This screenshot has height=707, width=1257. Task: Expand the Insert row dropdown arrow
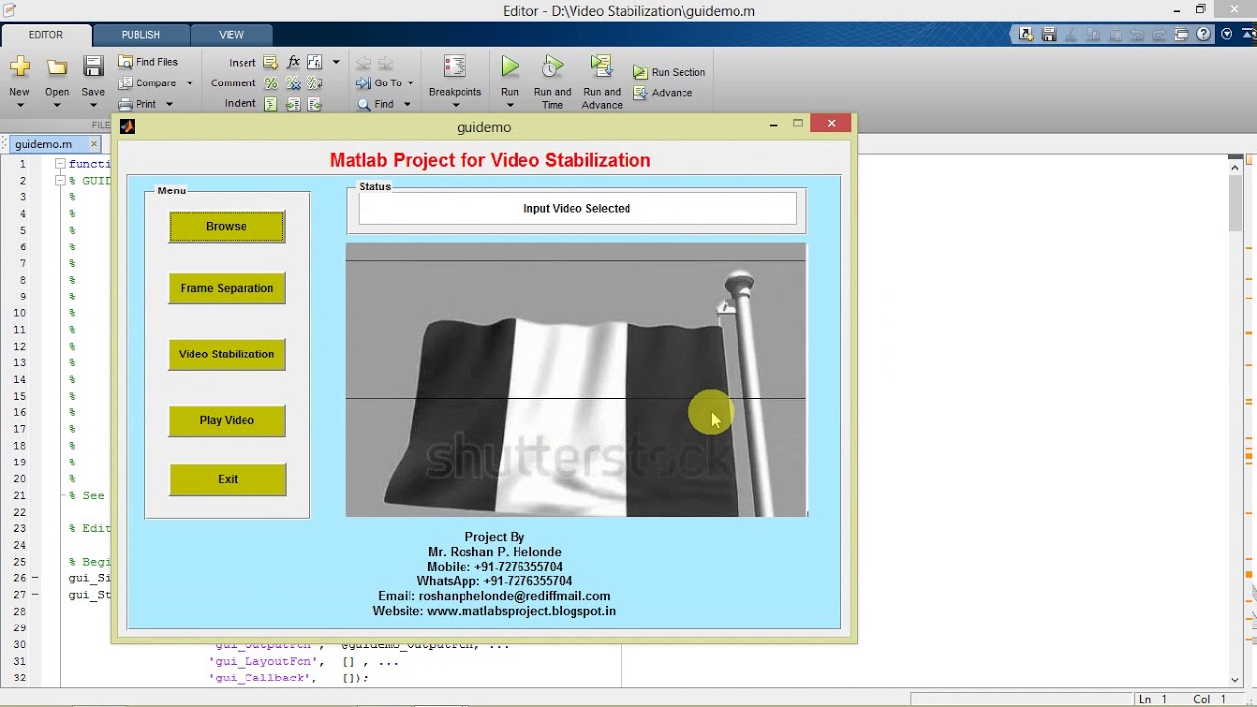click(x=336, y=62)
